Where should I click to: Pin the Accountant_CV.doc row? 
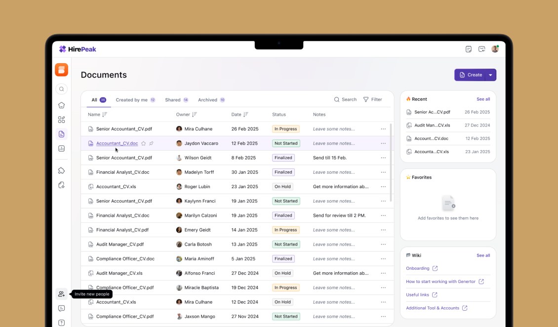coord(151,143)
